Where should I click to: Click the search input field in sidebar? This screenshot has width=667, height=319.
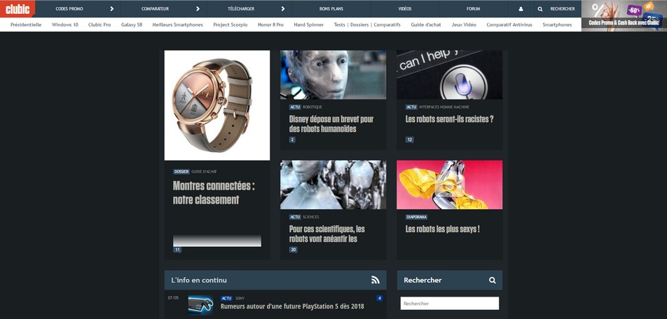[449, 304]
